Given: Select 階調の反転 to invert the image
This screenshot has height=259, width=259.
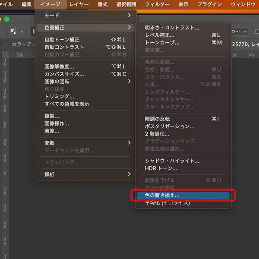Looking at the screenshot, I should coord(157,119).
